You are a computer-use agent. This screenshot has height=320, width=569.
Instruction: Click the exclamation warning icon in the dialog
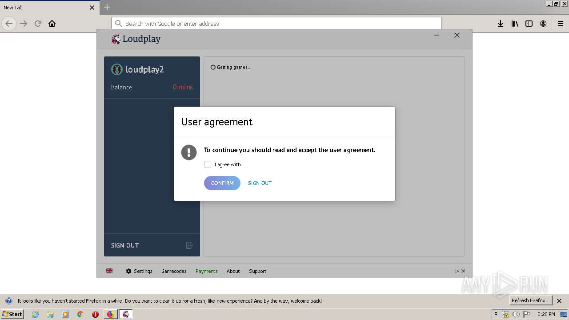(x=189, y=152)
